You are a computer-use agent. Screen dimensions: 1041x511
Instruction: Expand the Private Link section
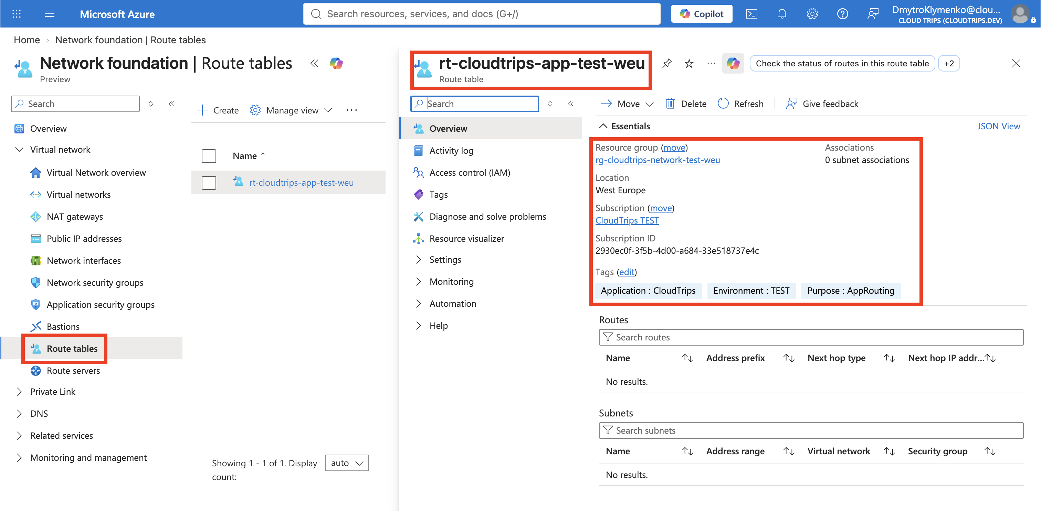pos(19,392)
